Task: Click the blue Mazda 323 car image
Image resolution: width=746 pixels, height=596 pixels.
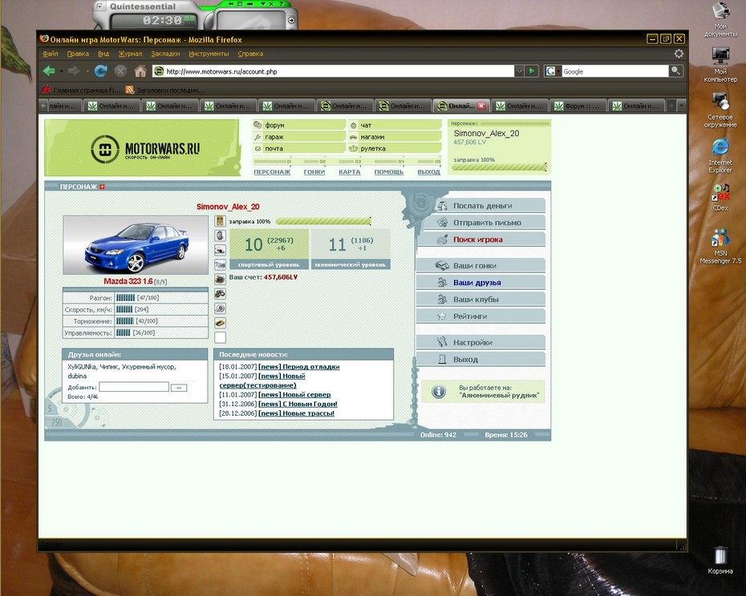Action: point(136,245)
